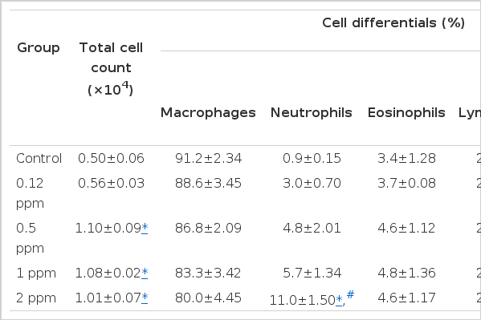Click the 0.50±0.06 total count cell
The width and height of the screenshot is (481, 320).
[111, 159]
